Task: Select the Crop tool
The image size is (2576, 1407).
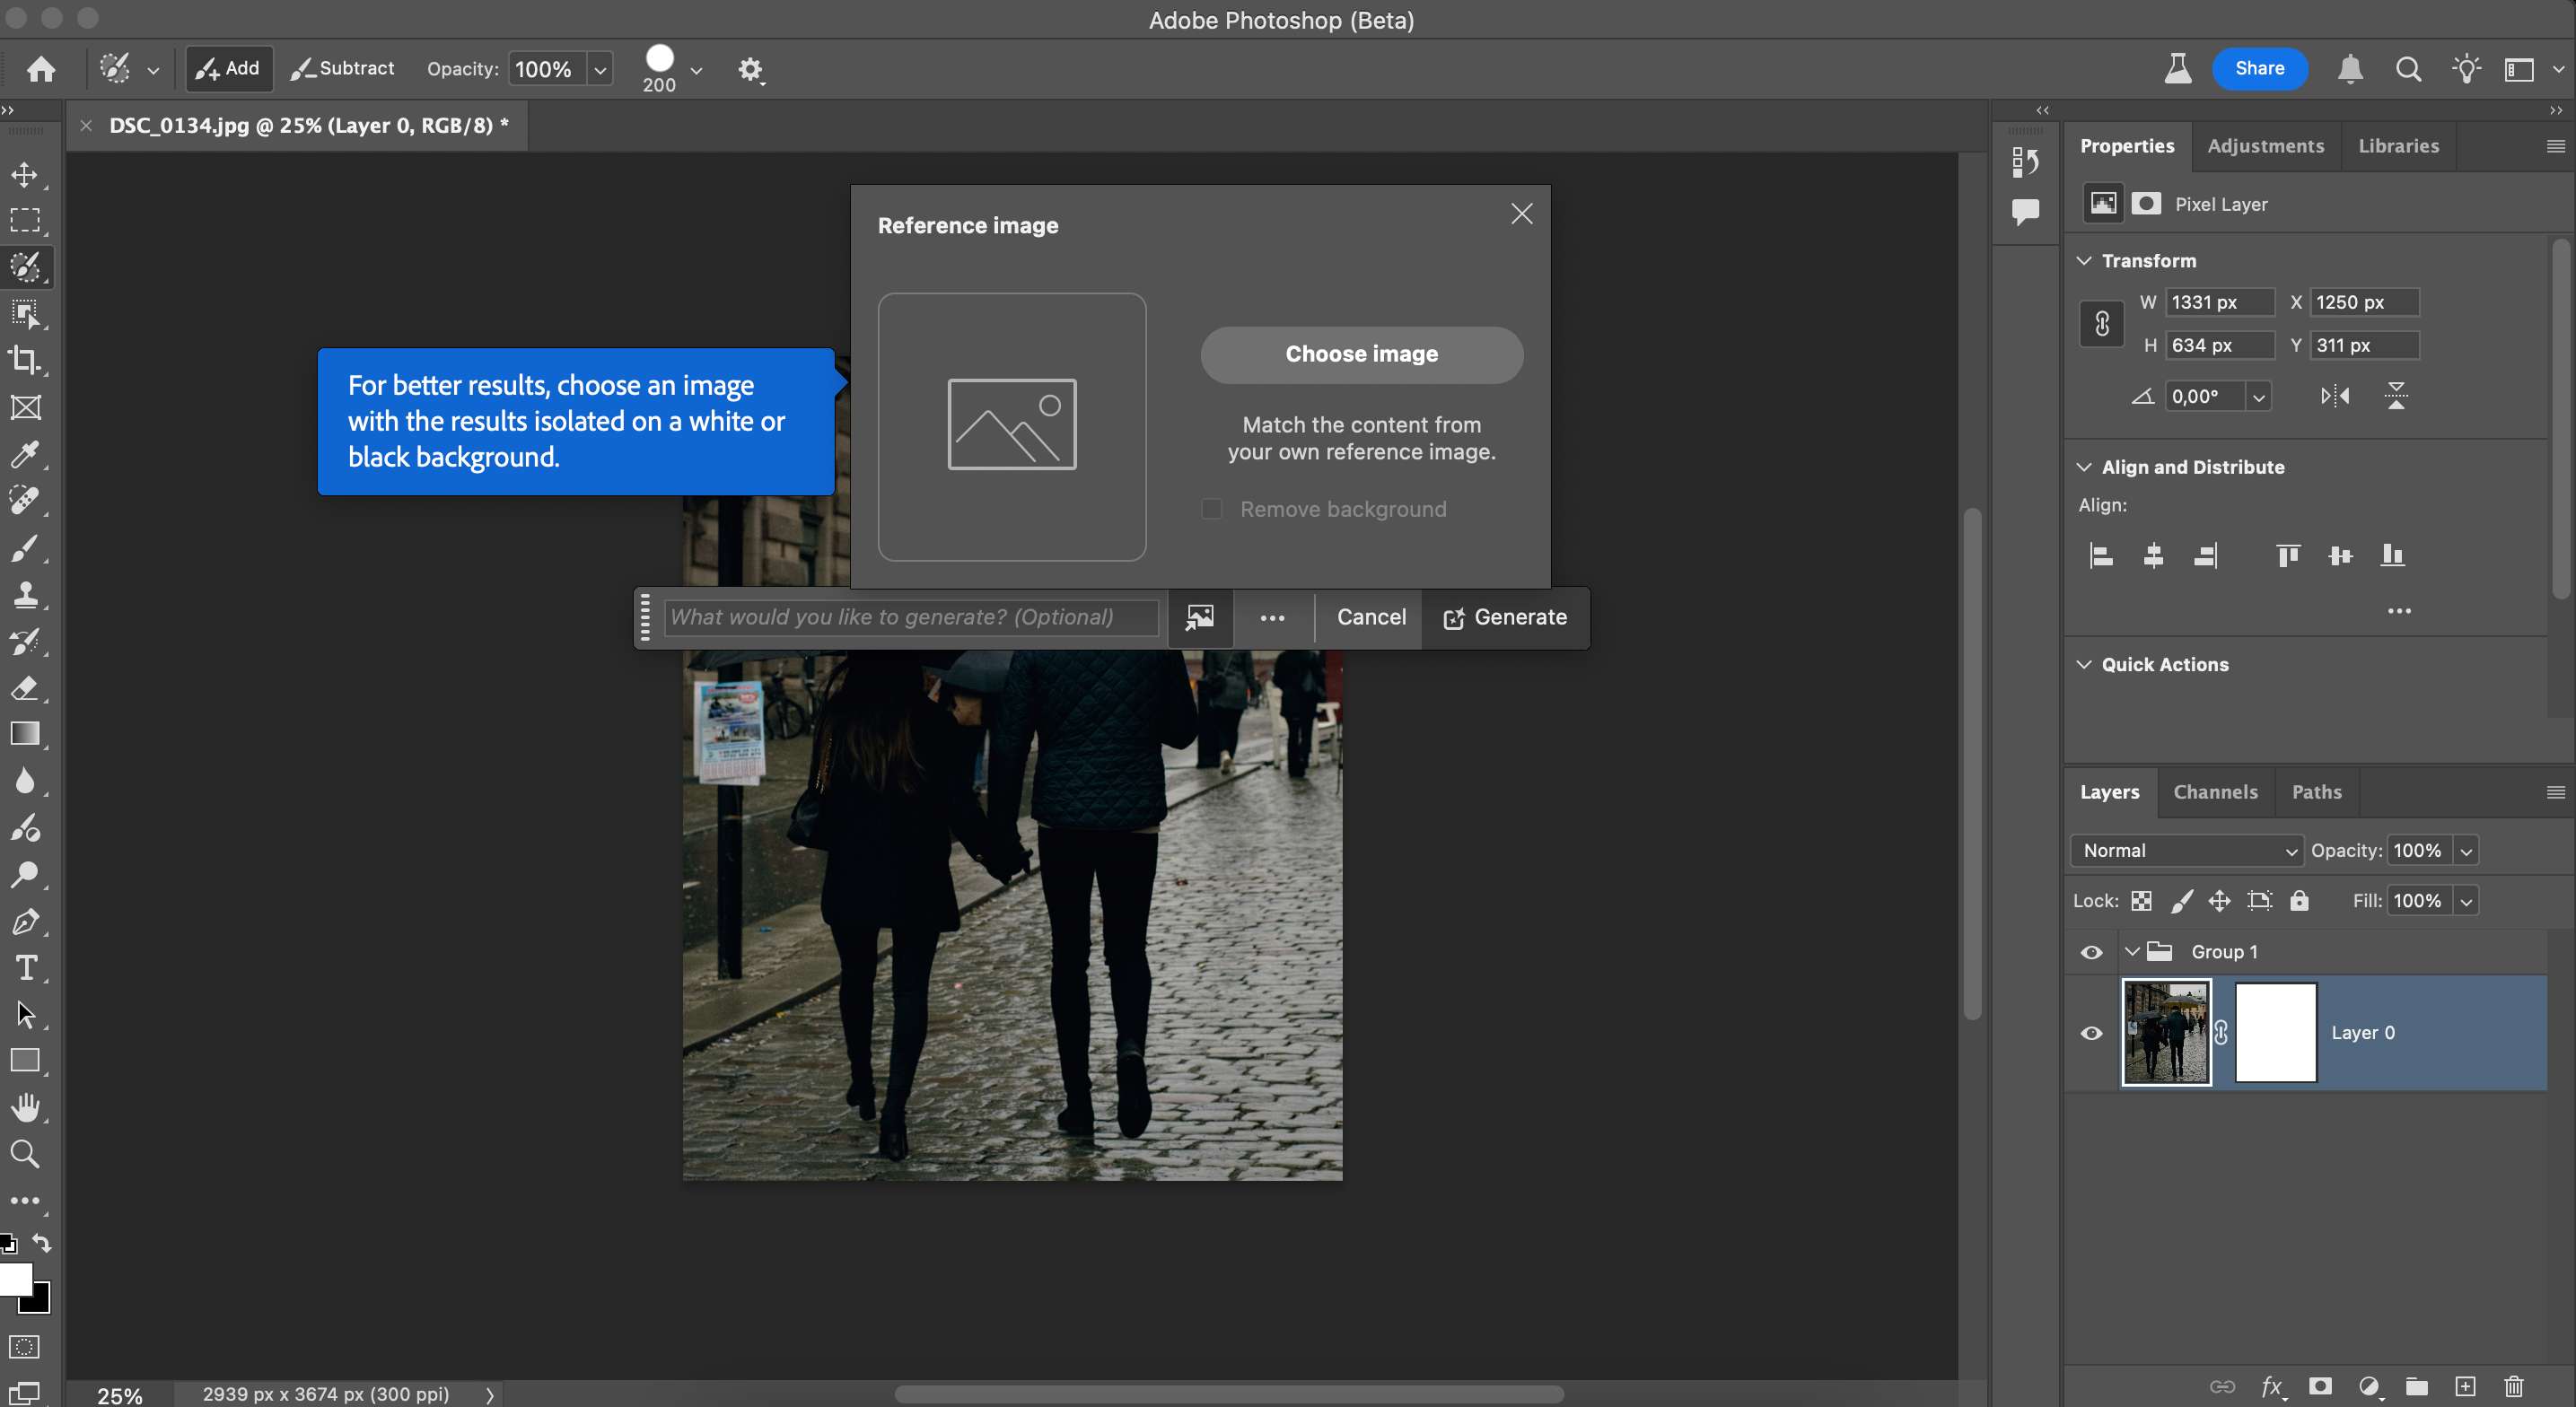Action: [25, 361]
